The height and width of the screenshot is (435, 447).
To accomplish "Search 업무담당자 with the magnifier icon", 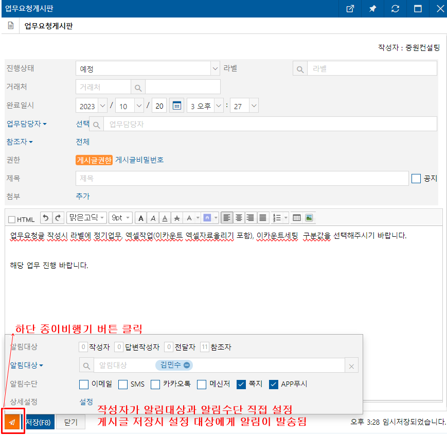I will coord(97,125).
